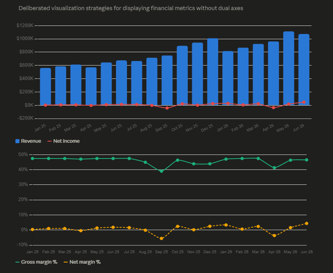Image resolution: width=333 pixels, height=273 pixels.
Task: Click the Aug 25 gross margin point
Action: 145,162
